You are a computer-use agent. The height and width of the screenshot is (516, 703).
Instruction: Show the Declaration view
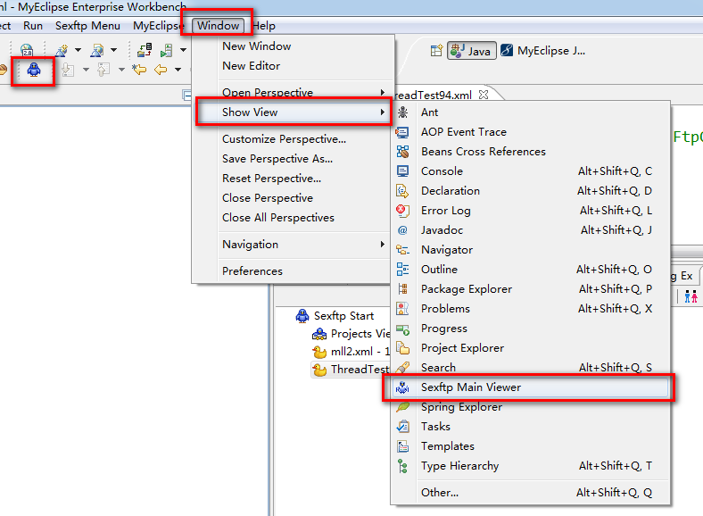[531, 191]
